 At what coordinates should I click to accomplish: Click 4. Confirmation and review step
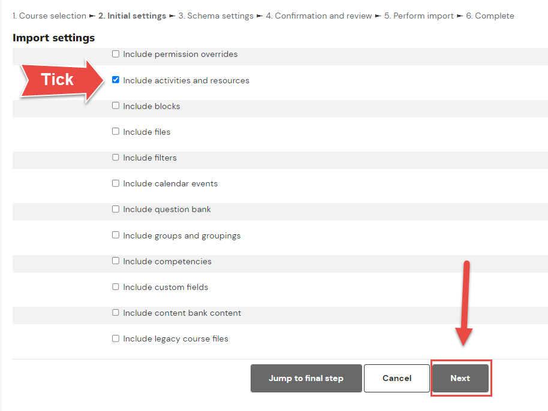[x=319, y=16]
